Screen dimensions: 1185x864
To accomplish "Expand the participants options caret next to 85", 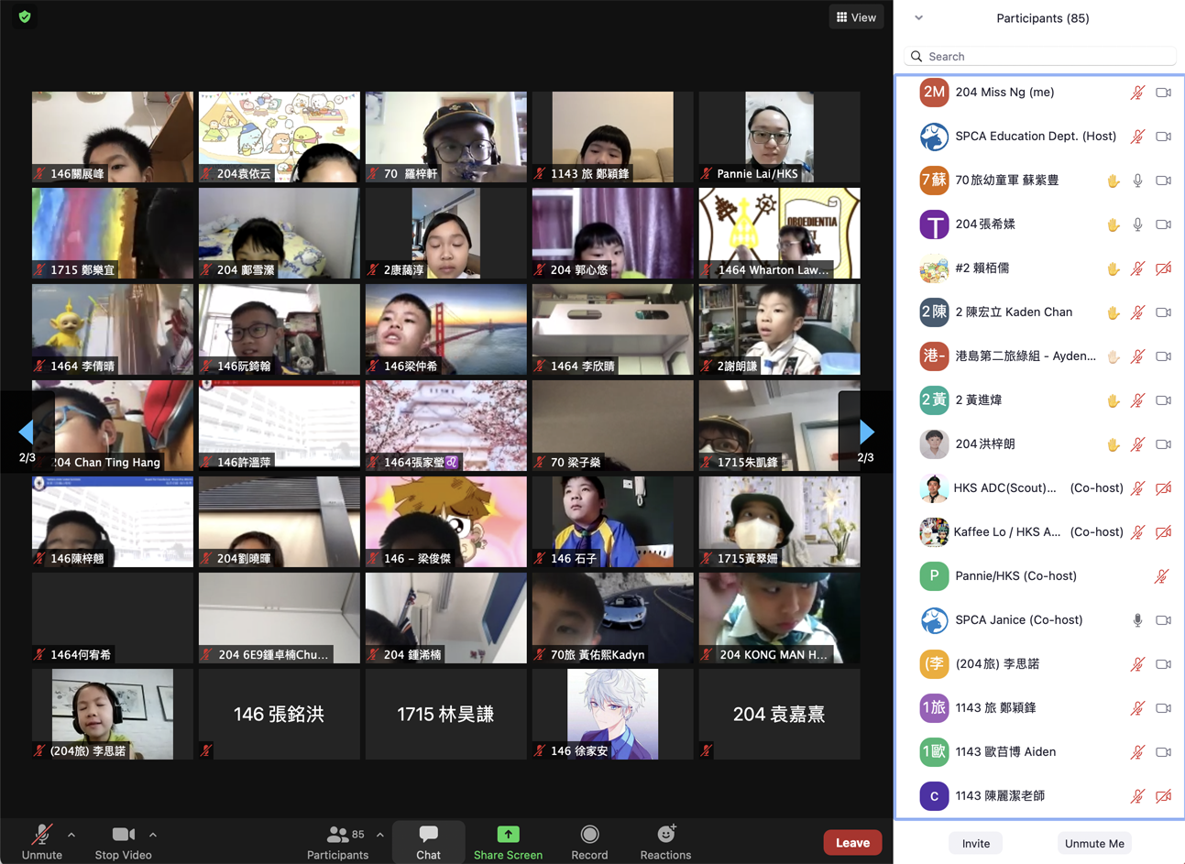I will click(x=380, y=835).
